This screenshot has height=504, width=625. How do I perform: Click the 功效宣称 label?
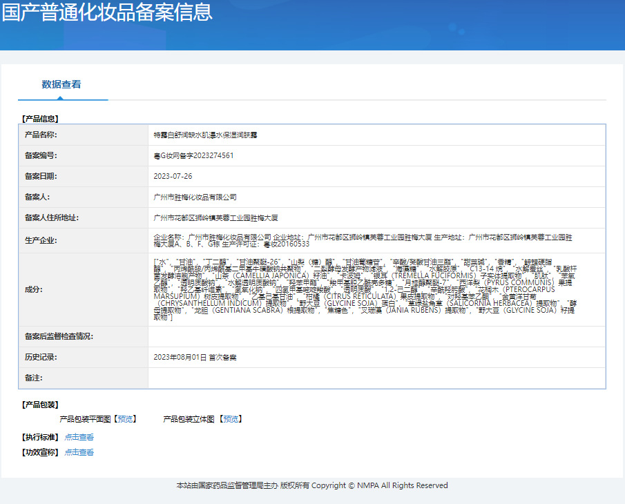coord(40,452)
